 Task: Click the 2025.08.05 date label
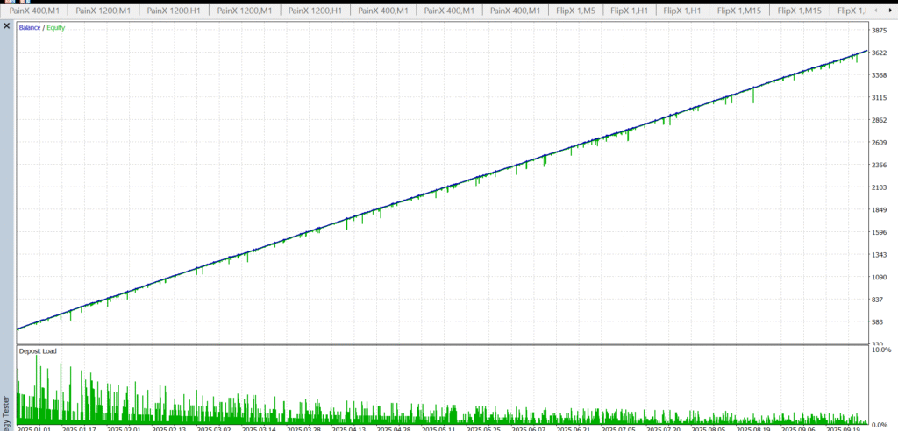(708, 427)
